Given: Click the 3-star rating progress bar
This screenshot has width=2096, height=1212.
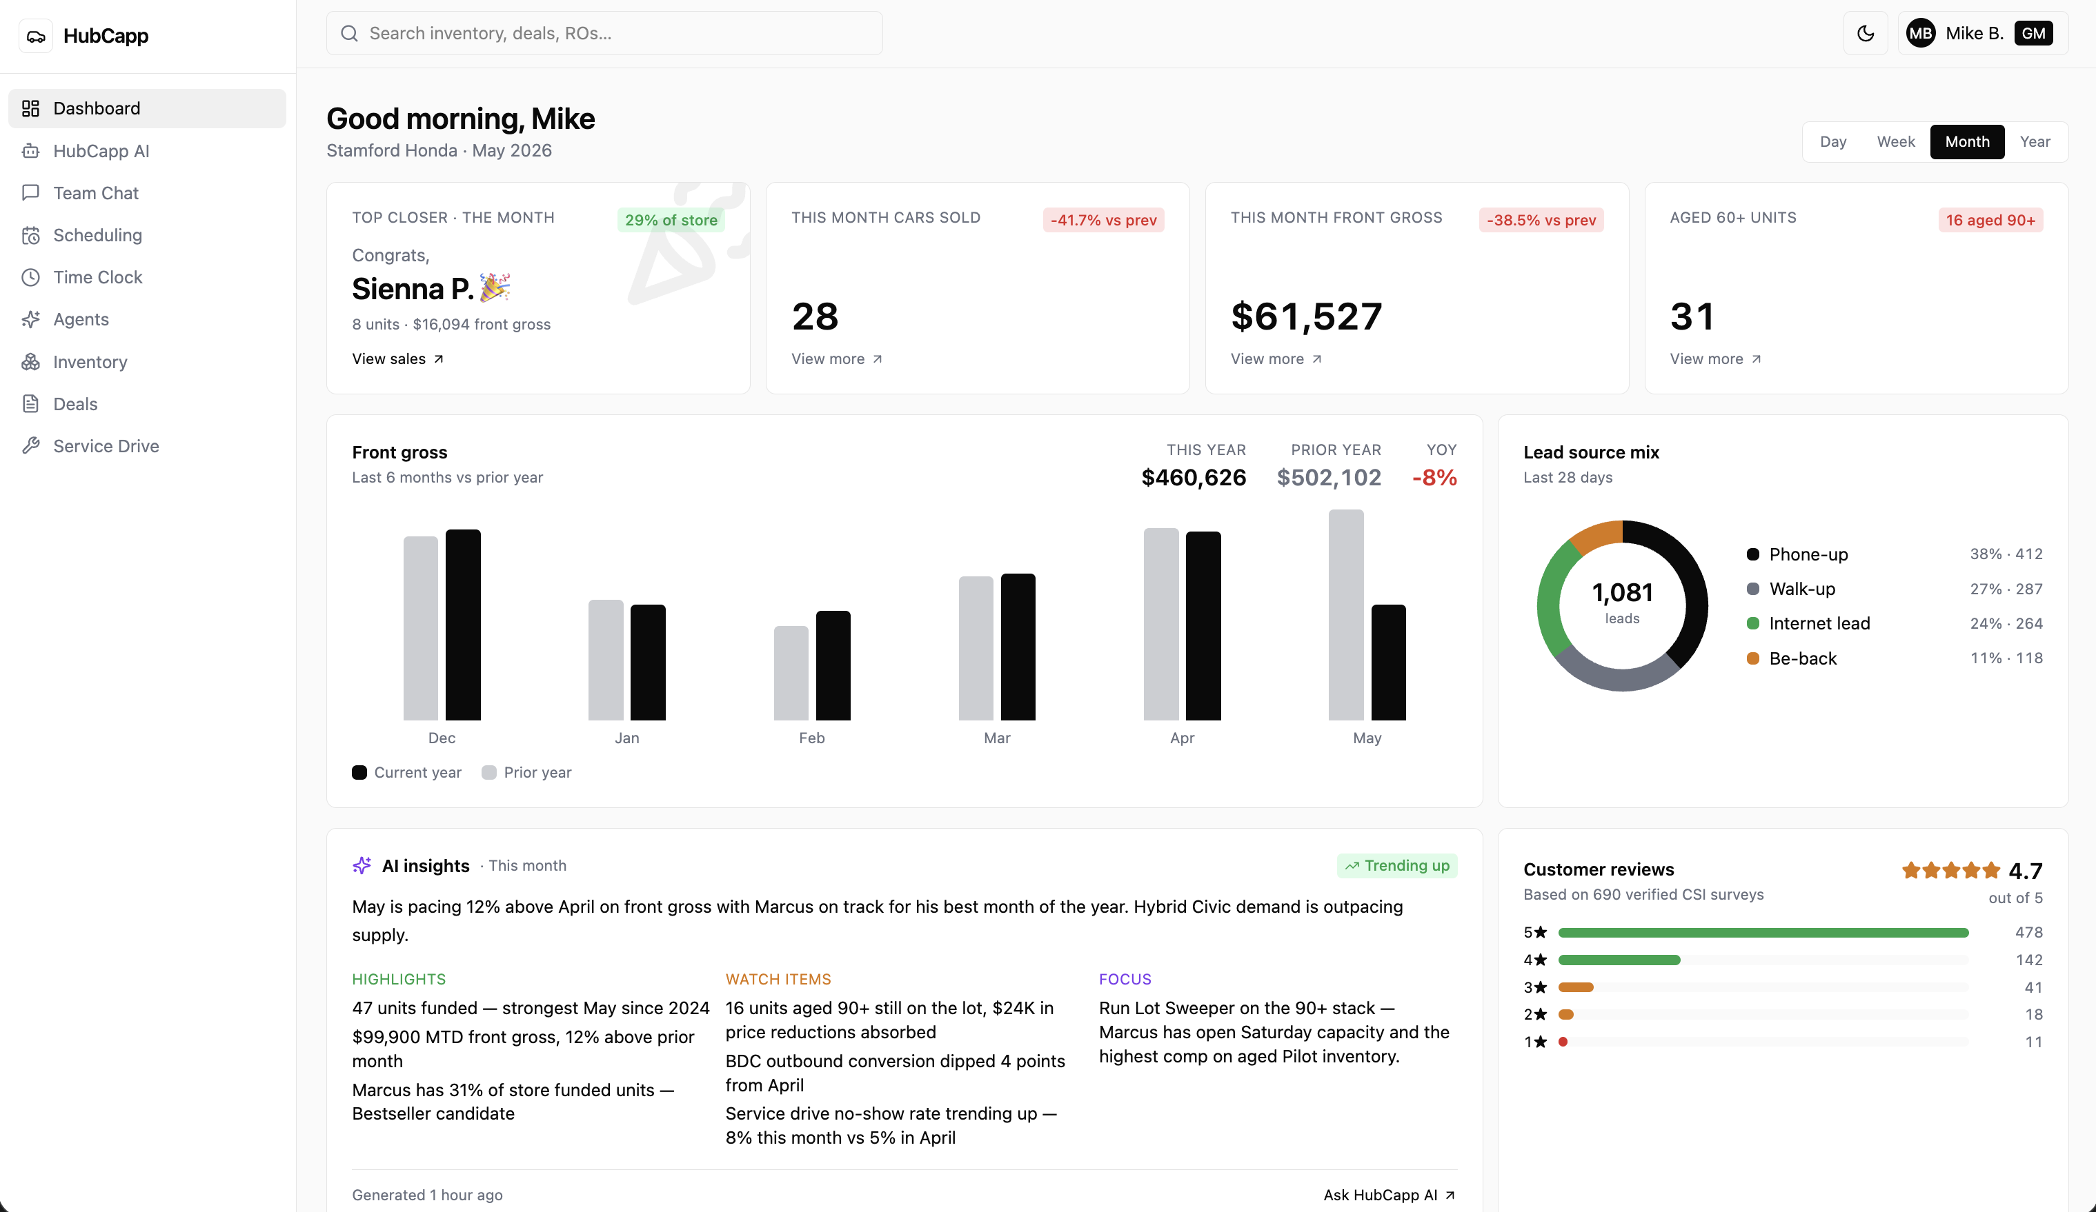Looking at the screenshot, I should pos(1763,987).
